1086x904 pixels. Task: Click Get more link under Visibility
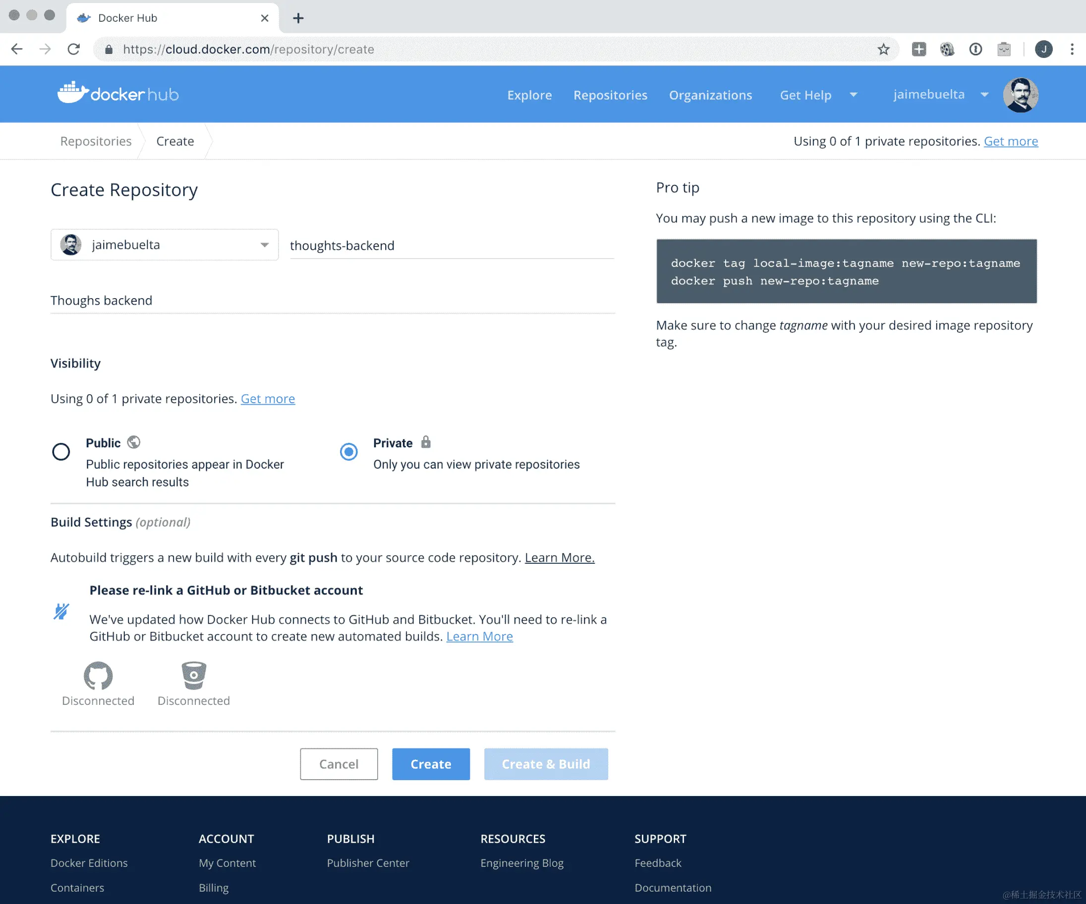pos(267,399)
